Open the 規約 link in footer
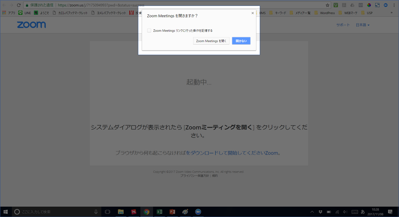This screenshot has height=217, width=399. click(215, 176)
